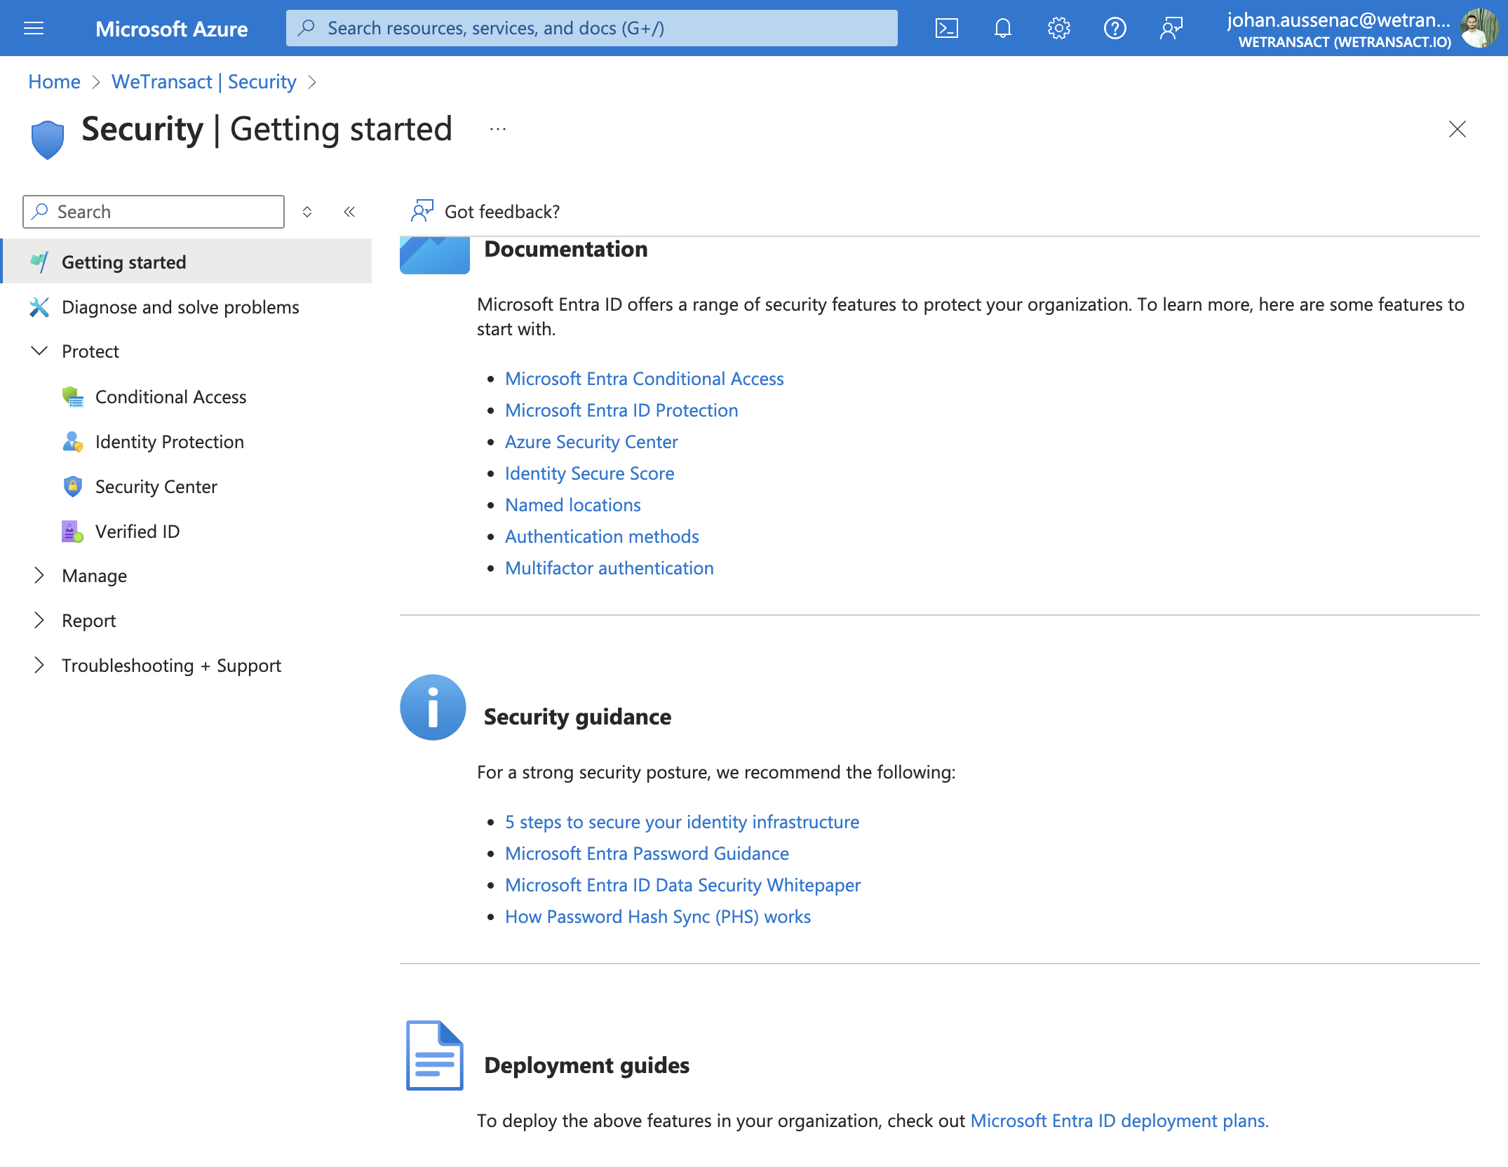Open the ellipsis more options menu

pyautogui.click(x=498, y=129)
